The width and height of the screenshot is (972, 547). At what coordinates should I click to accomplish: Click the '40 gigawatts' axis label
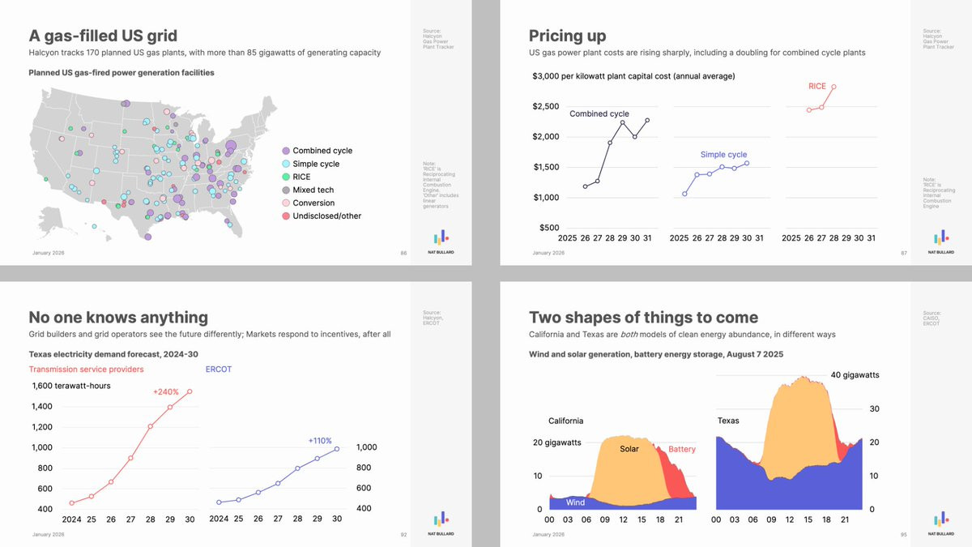point(855,374)
